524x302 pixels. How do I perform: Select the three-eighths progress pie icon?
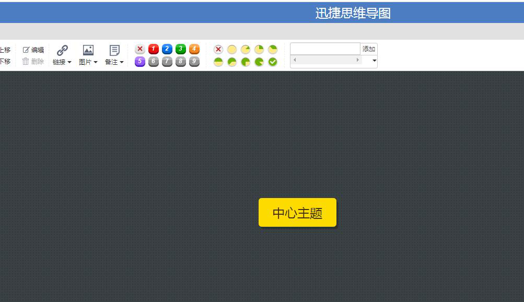[x=273, y=50]
